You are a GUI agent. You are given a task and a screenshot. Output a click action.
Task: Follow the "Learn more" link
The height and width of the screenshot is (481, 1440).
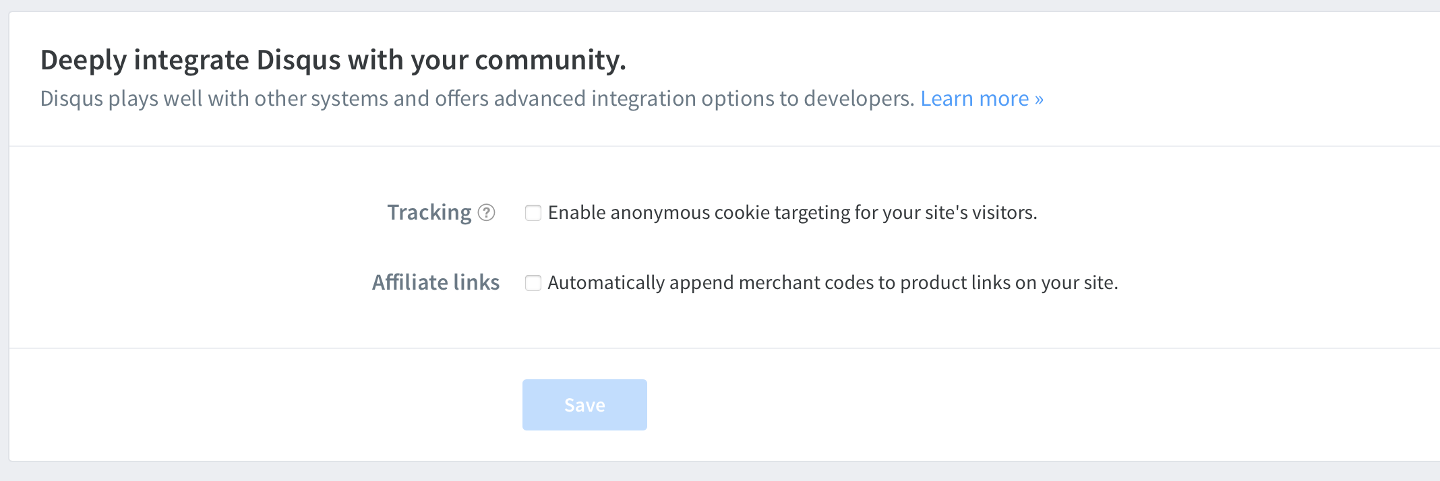click(974, 99)
